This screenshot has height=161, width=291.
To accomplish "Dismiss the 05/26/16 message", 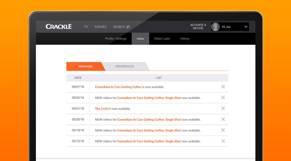I will pyautogui.click(x=223, y=119).
